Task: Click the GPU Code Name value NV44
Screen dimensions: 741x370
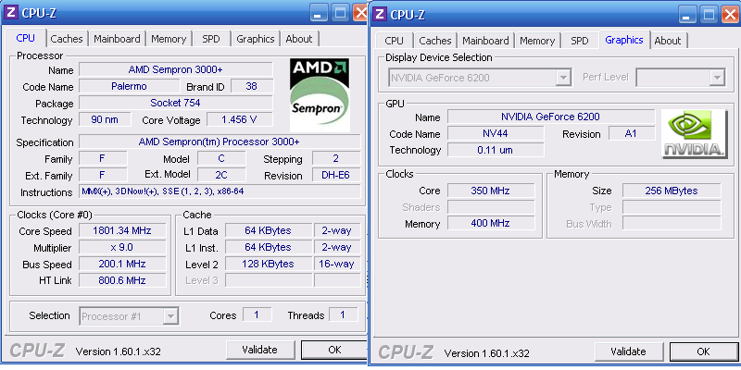Action: click(496, 133)
